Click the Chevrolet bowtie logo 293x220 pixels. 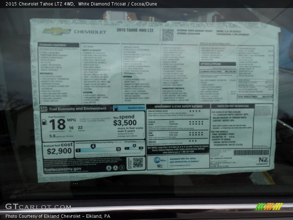click(57, 31)
